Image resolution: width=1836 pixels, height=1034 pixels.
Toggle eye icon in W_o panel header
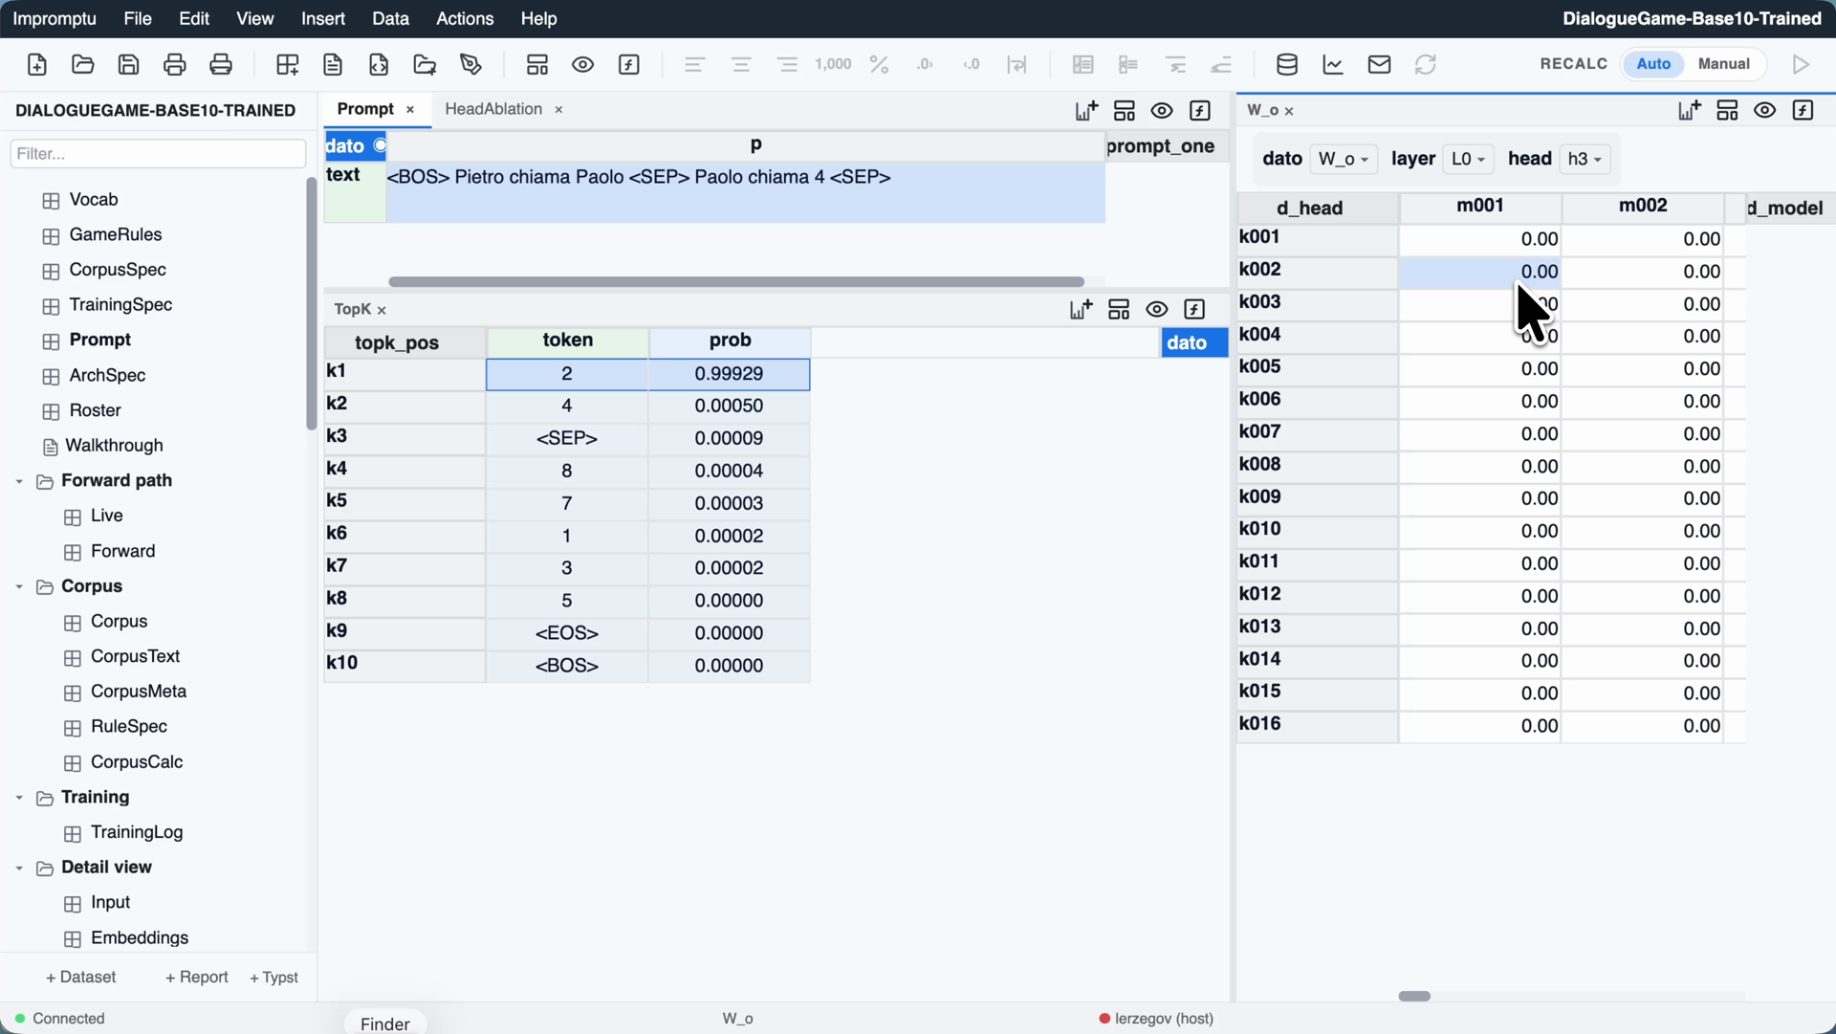[1765, 110]
